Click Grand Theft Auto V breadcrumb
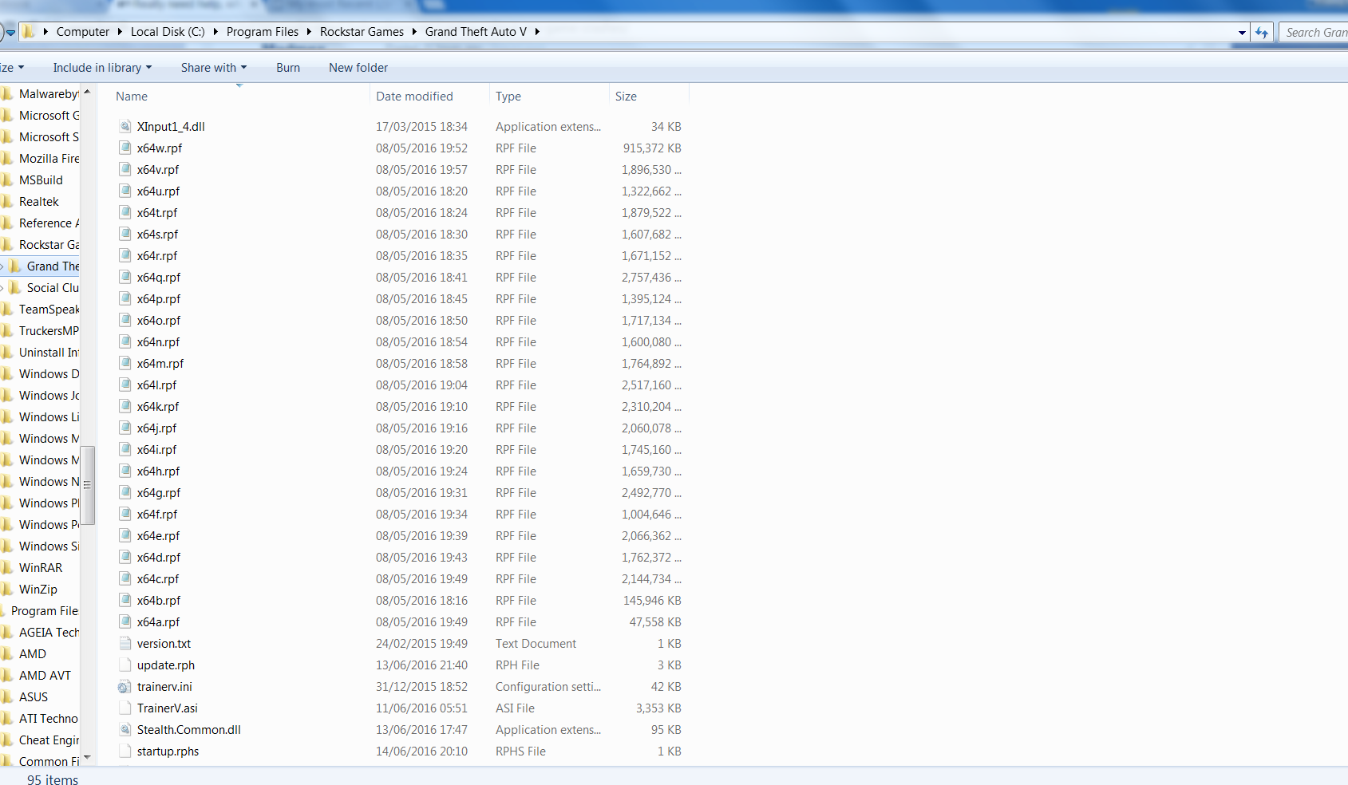 point(476,32)
